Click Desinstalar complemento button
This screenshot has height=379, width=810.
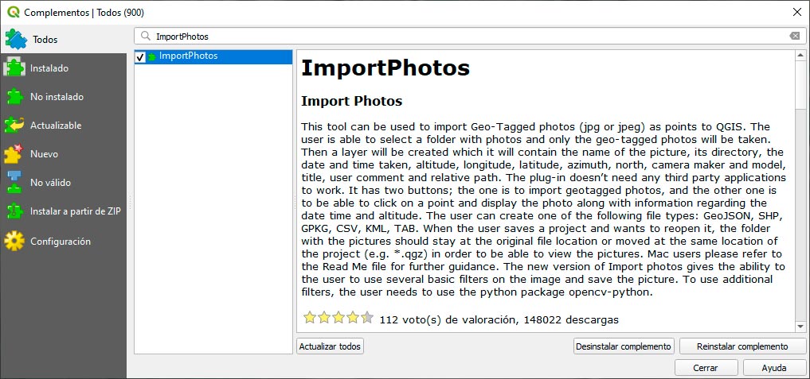[624, 346]
